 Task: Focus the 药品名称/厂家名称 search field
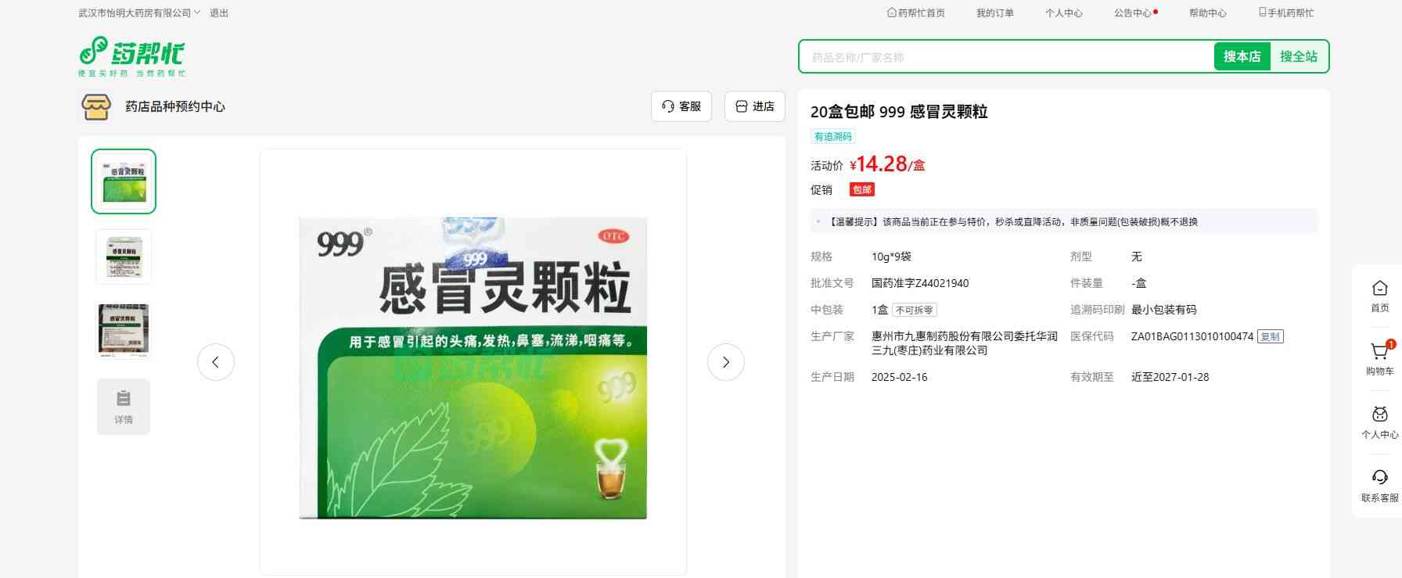(1005, 57)
